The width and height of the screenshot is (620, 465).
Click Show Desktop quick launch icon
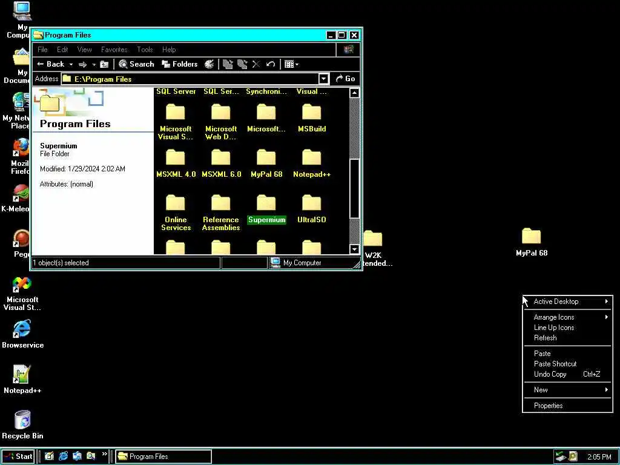[49, 456]
